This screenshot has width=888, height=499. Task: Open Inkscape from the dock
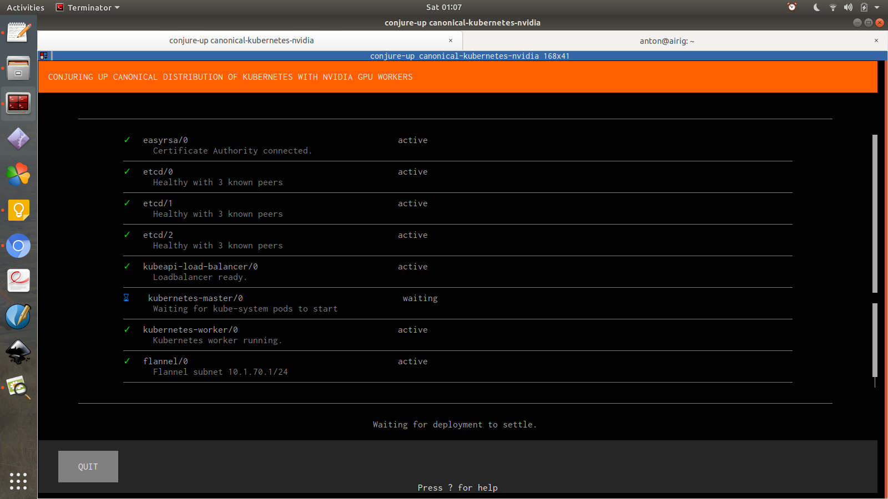coord(18,352)
